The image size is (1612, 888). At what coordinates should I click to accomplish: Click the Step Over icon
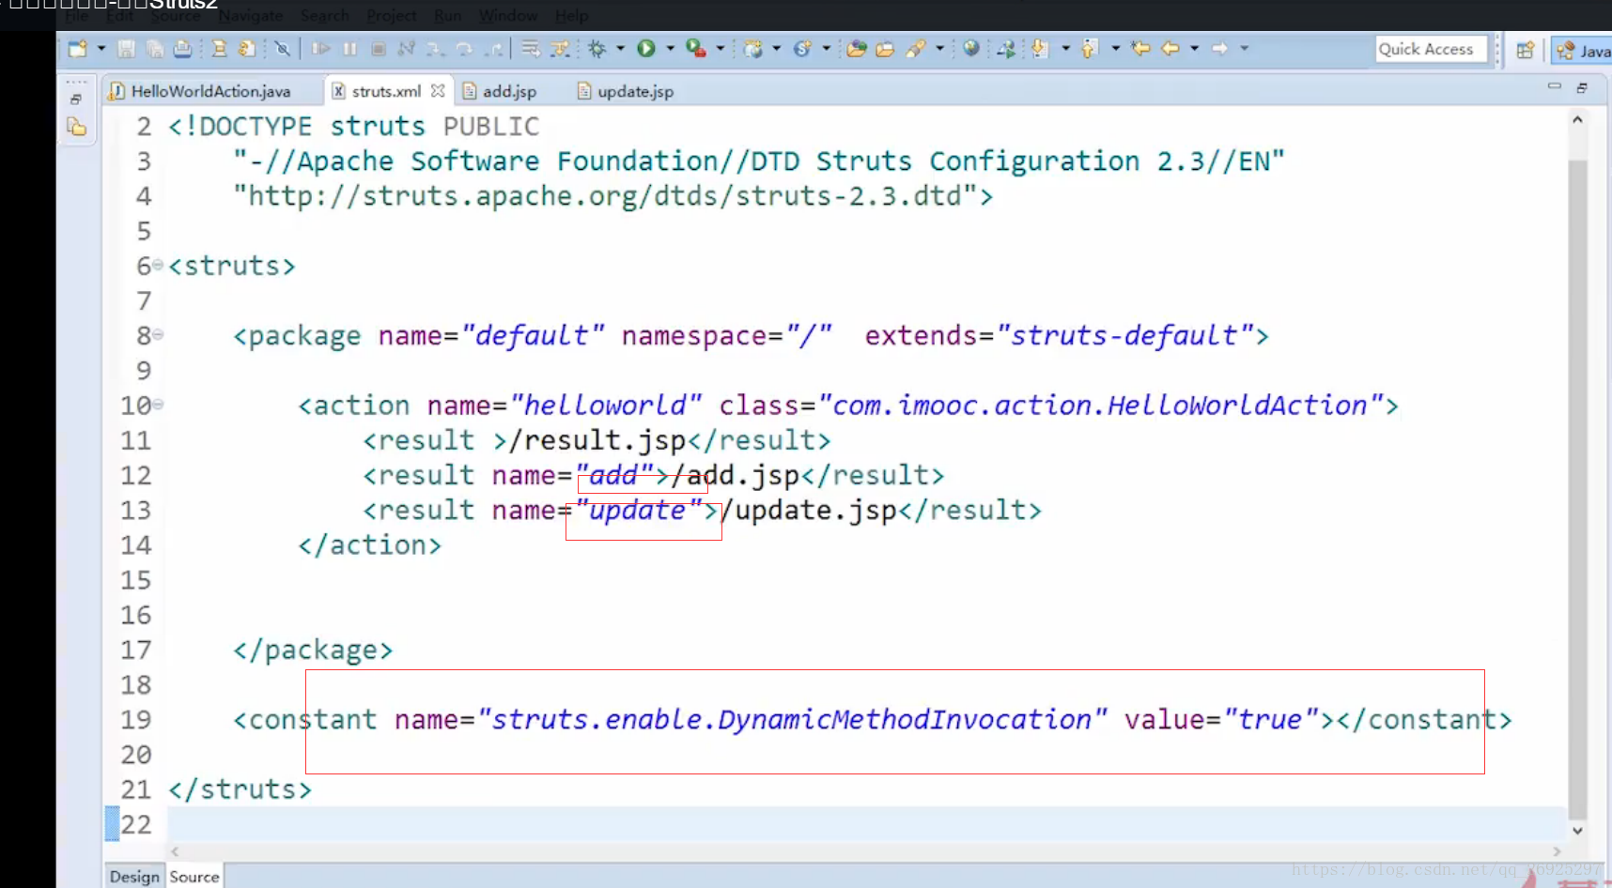(464, 48)
